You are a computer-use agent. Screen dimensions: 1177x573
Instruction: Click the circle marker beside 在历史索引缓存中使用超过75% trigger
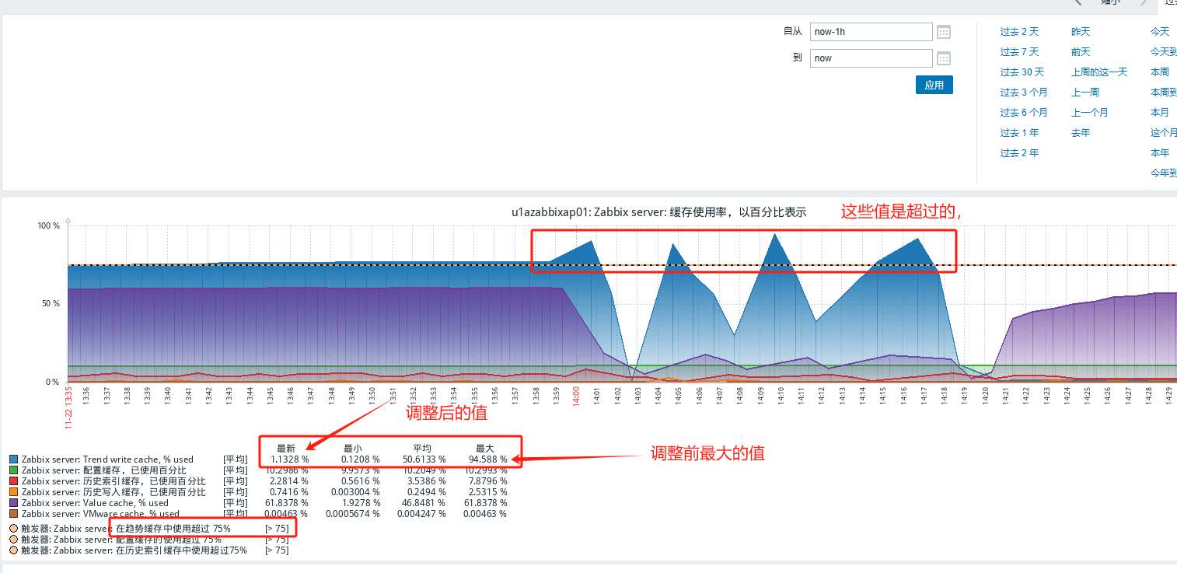14,550
